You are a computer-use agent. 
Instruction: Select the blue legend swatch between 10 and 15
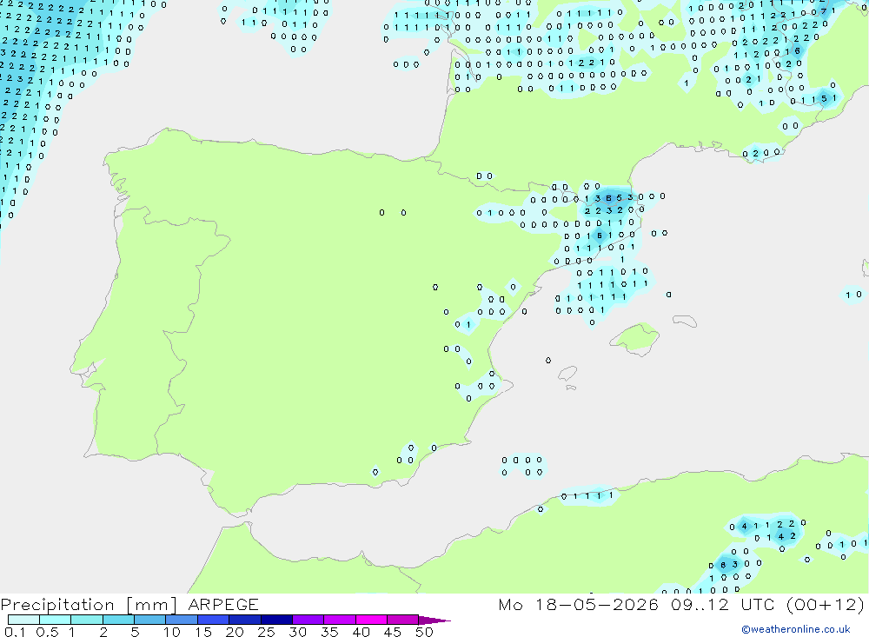pyautogui.click(x=182, y=620)
